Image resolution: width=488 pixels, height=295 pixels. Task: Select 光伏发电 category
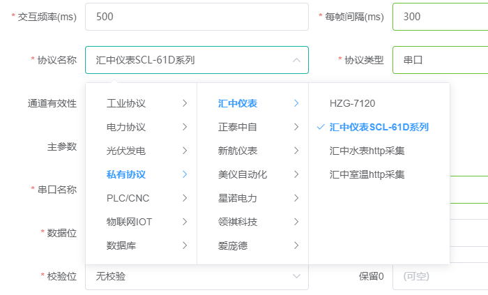(x=142, y=151)
